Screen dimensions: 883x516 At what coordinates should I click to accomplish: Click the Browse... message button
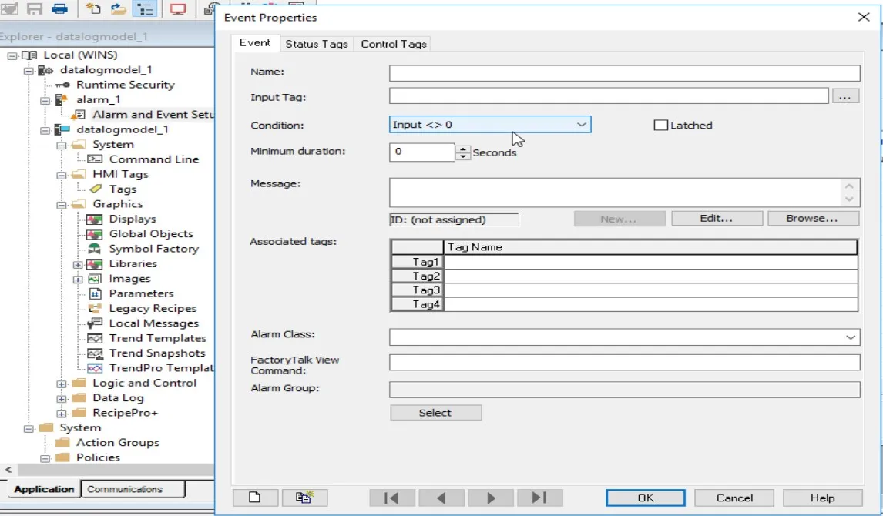(x=813, y=218)
